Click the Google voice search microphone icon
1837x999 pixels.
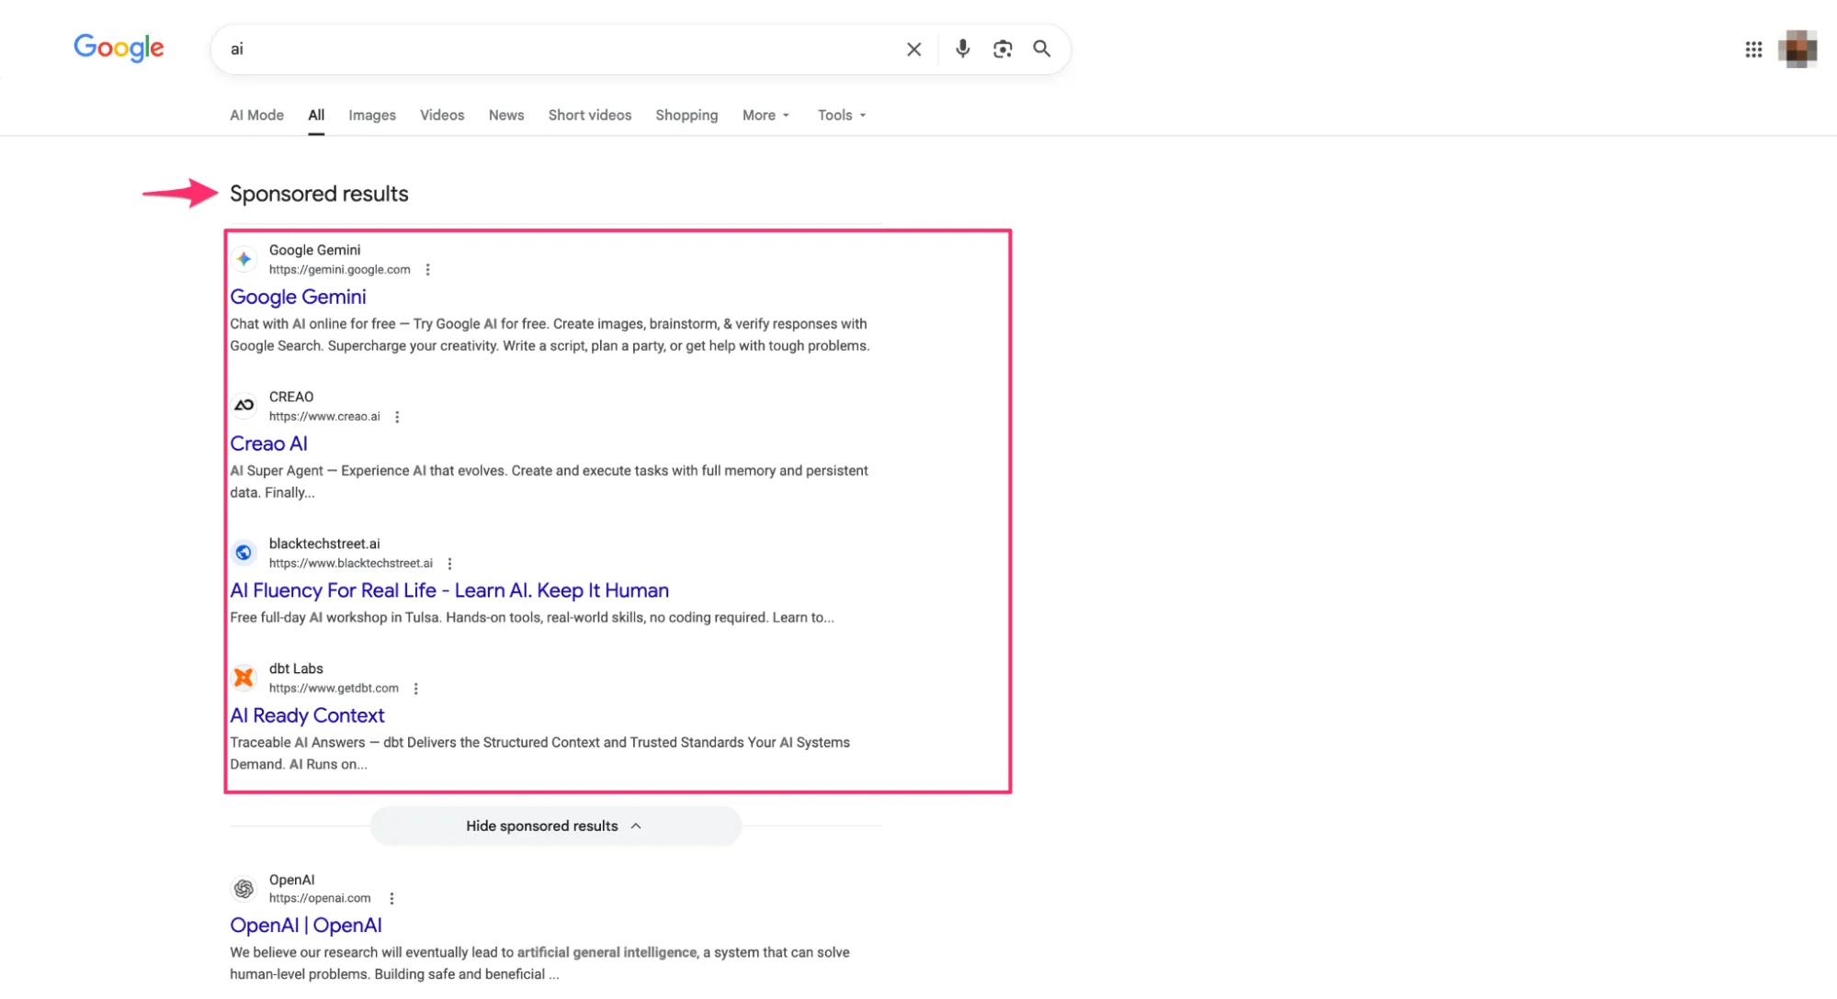click(x=962, y=49)
